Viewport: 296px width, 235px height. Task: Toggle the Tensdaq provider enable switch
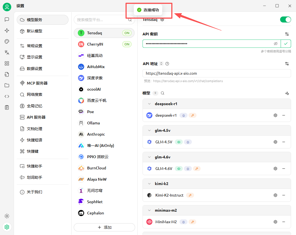(x=285, y=19)
